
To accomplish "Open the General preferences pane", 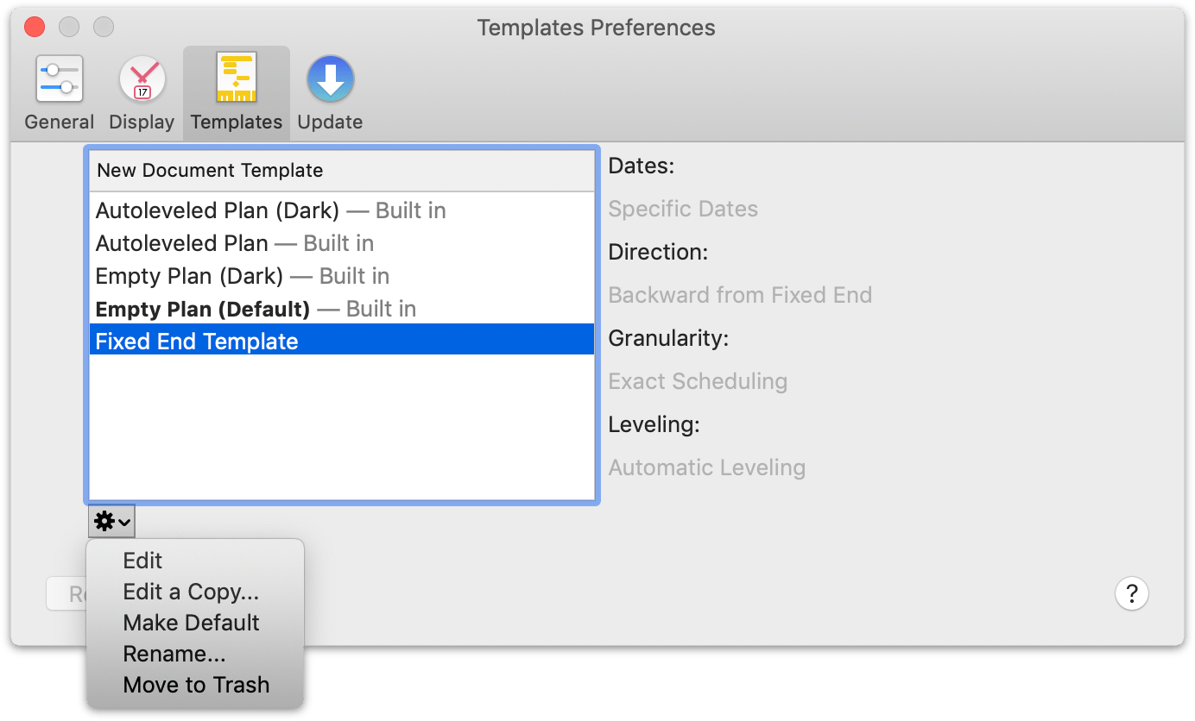I will pyautogui.click(x=60, y=94).
